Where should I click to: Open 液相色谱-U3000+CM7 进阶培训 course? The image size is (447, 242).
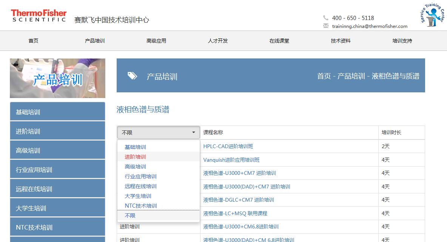[x=239, y=173]
